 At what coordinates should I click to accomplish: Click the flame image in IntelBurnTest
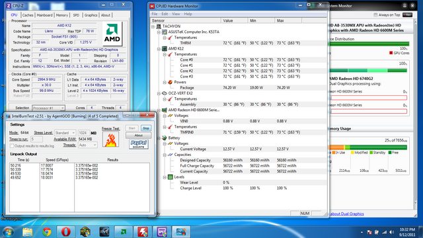110,139
